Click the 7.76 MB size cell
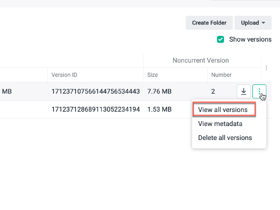 pyautogui.click(x=159, y=91)
